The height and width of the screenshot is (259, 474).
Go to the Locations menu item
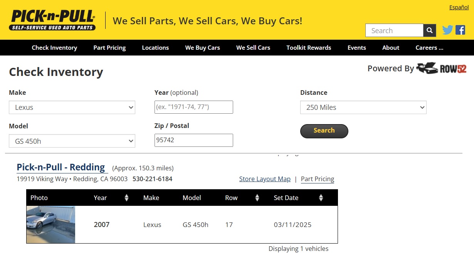(x=155, y=48)
